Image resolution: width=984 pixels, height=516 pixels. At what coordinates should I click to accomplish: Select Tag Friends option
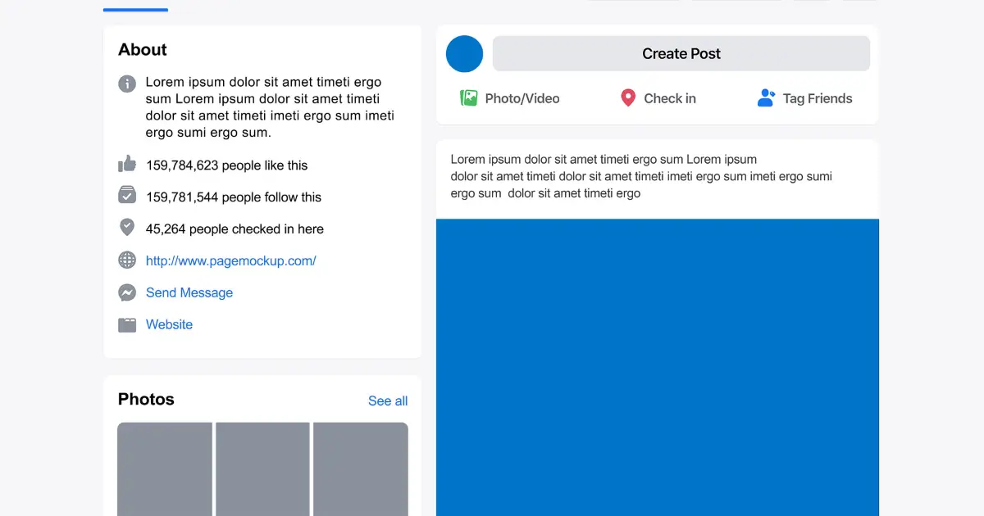[805, 98]
